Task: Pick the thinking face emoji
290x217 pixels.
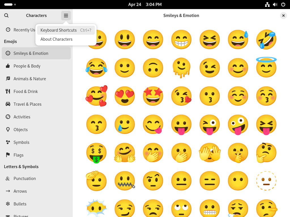Action: pyautogui.click(x=266, y=152)
